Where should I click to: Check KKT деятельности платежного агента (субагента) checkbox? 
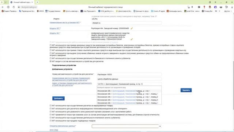50,118
